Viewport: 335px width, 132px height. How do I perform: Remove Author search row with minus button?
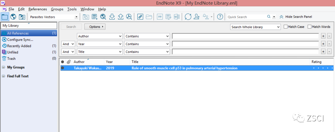[329, 36]
